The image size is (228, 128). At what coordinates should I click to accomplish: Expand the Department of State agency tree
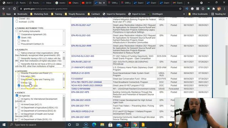16,119
